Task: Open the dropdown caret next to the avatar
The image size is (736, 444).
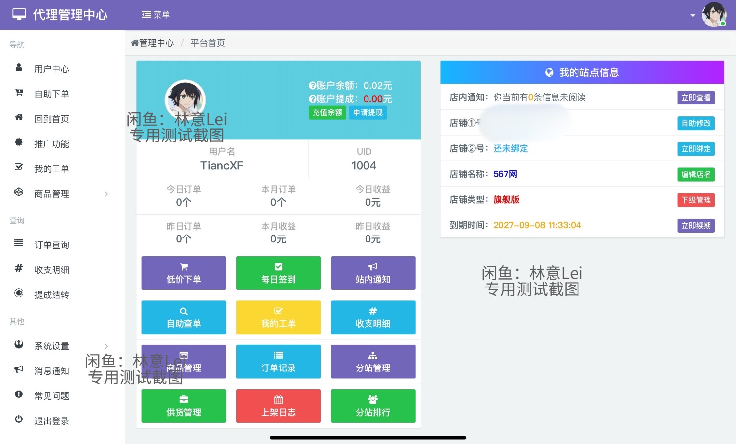Action: click(693, 15)
